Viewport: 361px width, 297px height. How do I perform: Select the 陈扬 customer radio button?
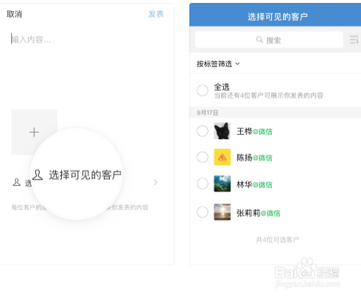click(x=203, y=157)
